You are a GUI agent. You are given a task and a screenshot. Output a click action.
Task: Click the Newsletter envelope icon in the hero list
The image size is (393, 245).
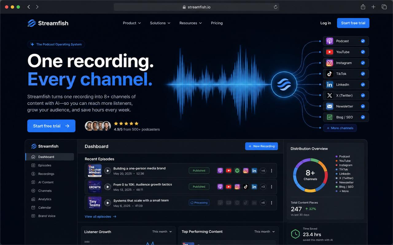coord(329,106)
